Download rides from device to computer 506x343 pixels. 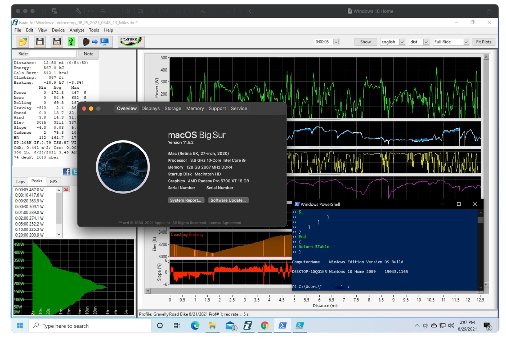[96, 41]
